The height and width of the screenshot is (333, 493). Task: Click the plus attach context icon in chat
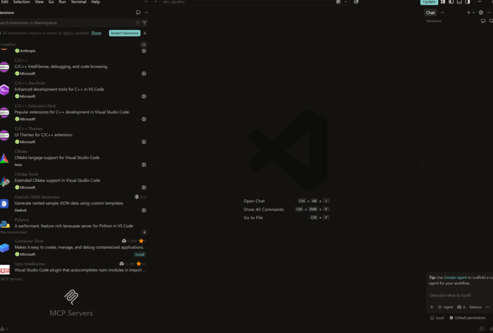tap(432, 307)
